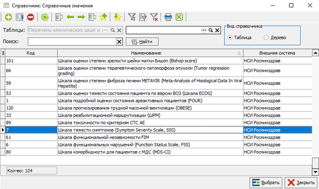This screenshot has height=189, width=319.
Task: Select row Шкала реабилитационной маршрутизации (ШРМ)
Action: pyautogui.click(x=156, y=115)
